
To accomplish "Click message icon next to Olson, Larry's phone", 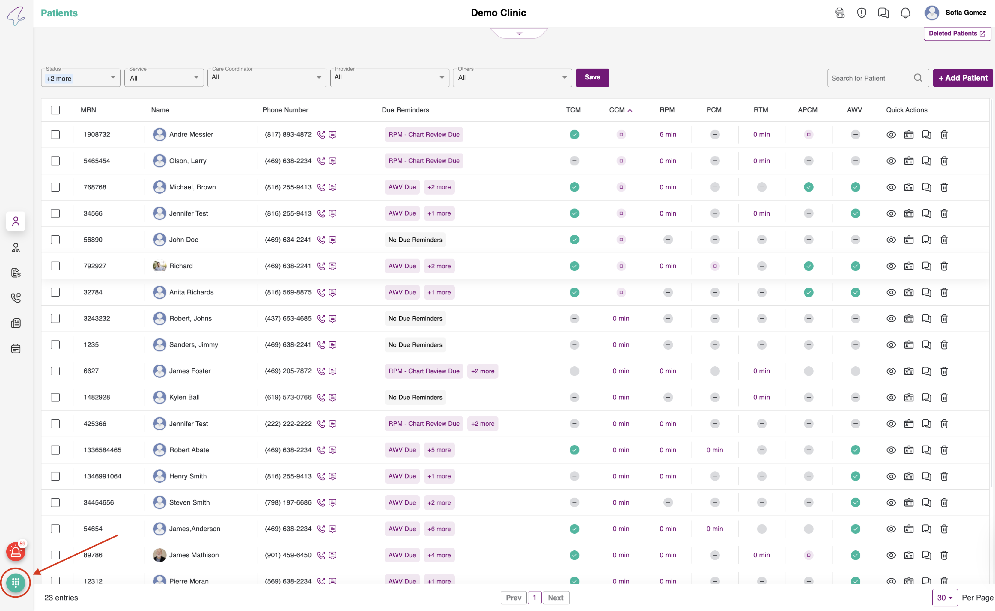I will (333, 161).
